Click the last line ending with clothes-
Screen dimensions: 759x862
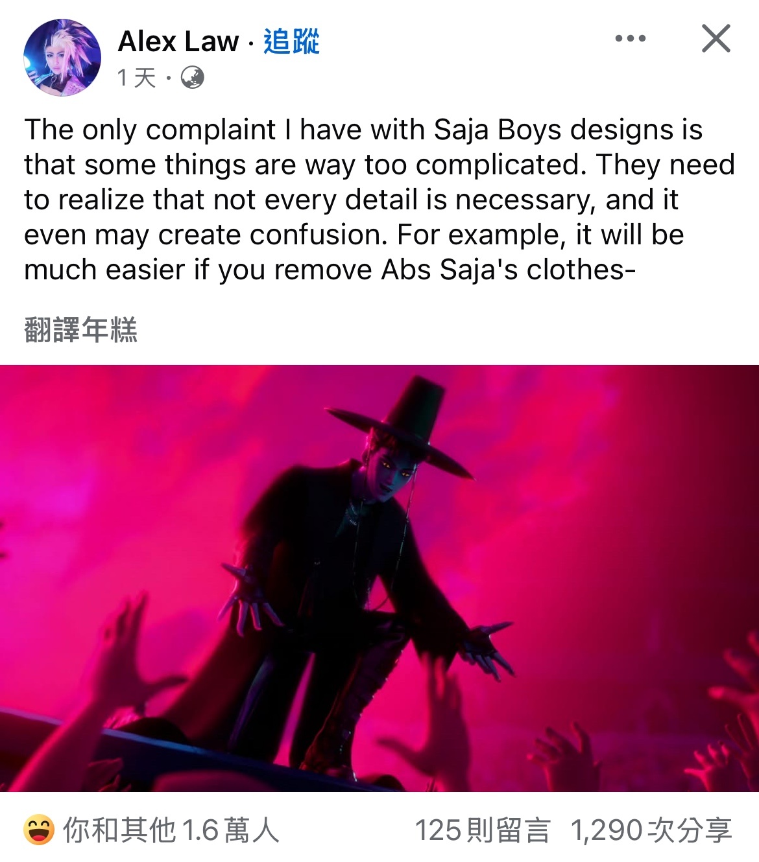330,270
